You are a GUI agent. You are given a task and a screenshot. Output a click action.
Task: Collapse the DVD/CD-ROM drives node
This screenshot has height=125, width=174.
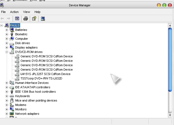(7, 52)
